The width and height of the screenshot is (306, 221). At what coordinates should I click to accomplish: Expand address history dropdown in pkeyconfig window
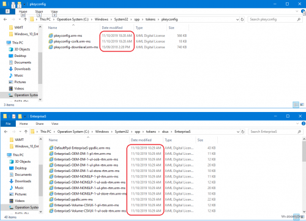click(237, 20)
